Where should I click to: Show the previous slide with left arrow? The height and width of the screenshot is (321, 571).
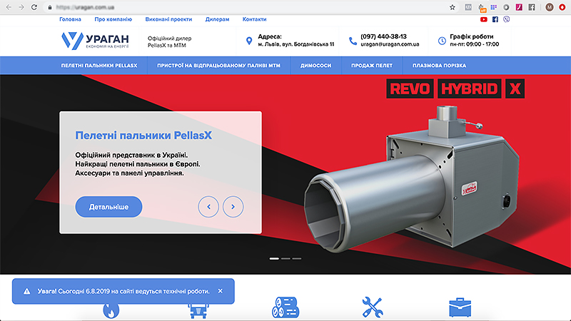[x=208, y=207]
